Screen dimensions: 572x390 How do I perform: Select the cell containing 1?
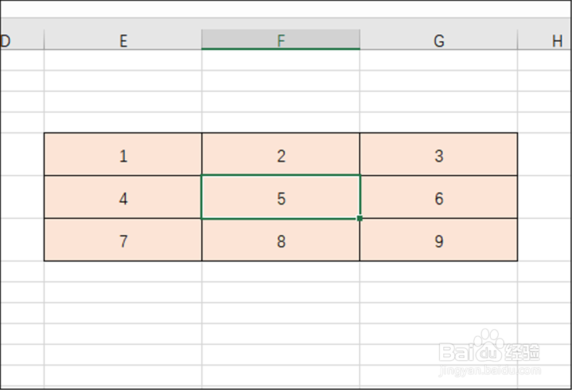tap(123, 155)
